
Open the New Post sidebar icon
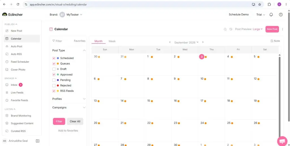(7, 31)
